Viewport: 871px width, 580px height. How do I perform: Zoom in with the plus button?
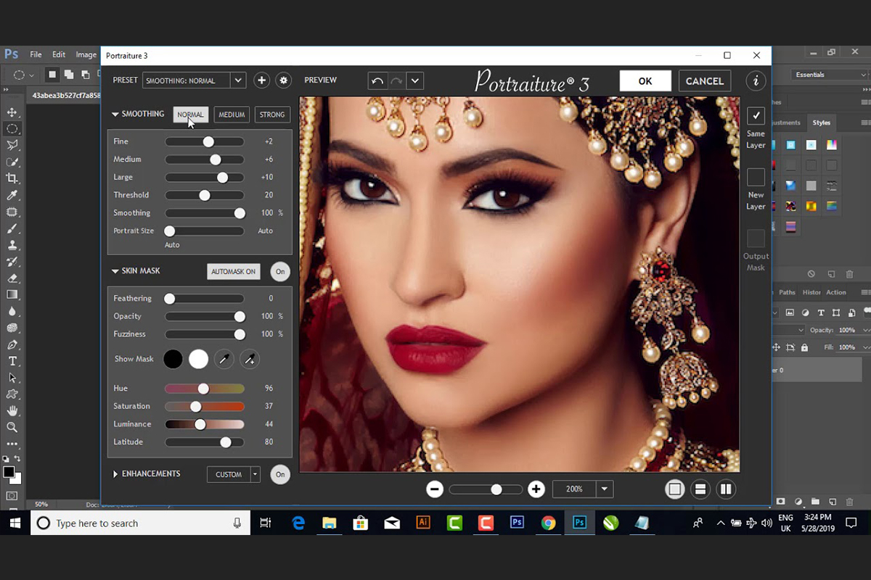[x=536, y=489]
